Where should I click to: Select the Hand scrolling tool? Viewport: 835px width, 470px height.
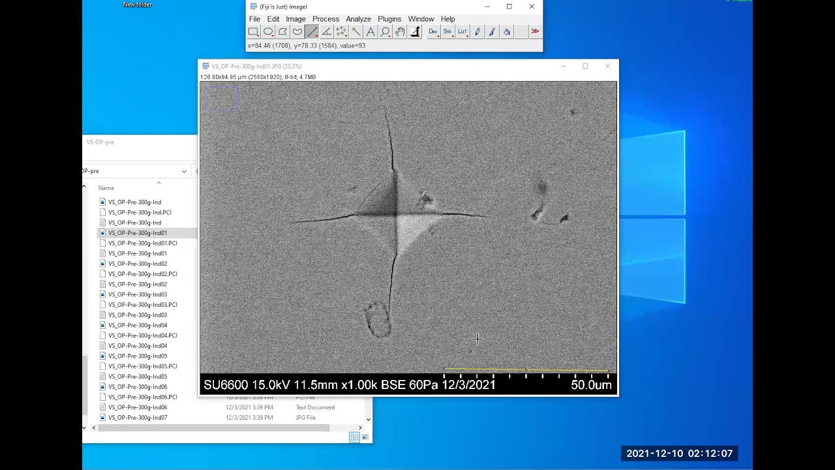(400, 31)
